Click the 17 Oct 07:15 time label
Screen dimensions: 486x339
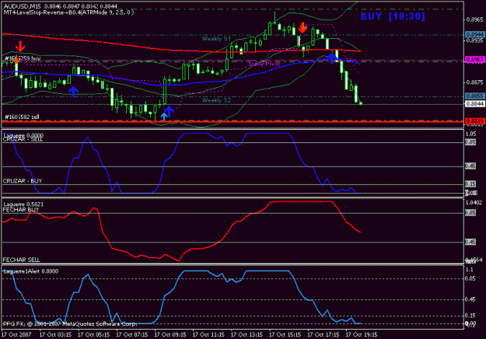pos(132,334)
